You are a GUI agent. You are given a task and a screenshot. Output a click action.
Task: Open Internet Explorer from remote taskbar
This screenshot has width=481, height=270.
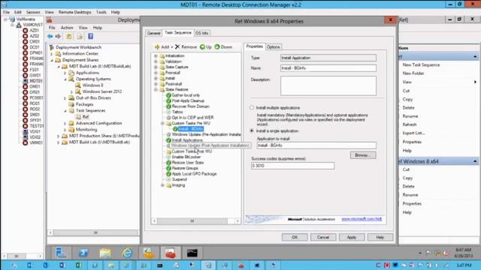127,253
